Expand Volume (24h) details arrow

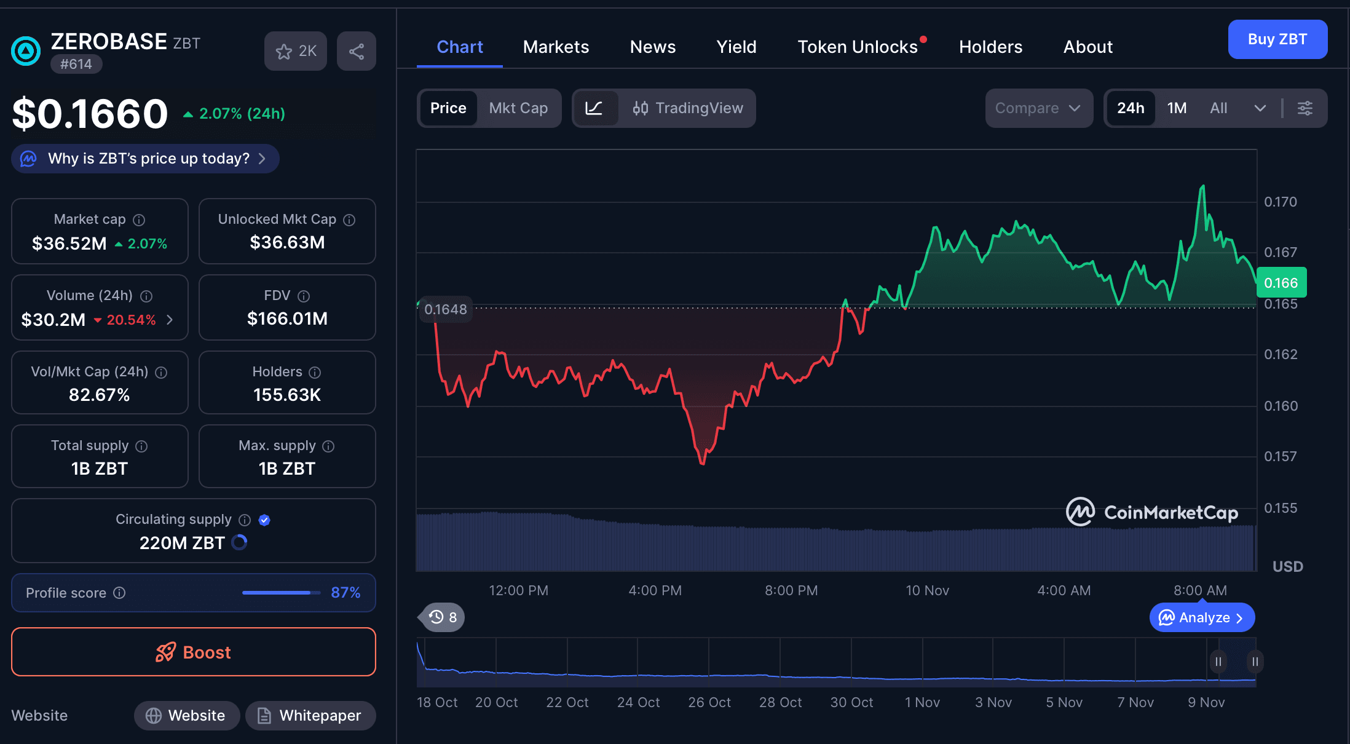170,320
